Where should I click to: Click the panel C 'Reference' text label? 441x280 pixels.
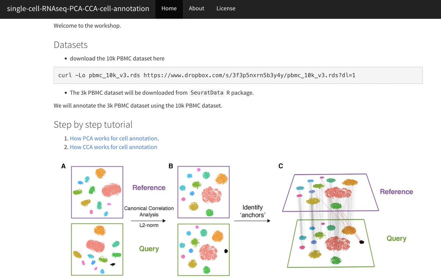point(396,192)
